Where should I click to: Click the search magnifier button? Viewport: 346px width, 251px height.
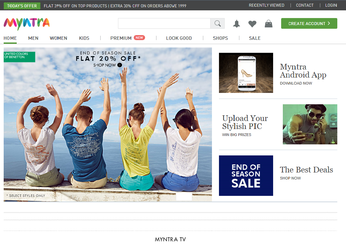tap(218, 23)
